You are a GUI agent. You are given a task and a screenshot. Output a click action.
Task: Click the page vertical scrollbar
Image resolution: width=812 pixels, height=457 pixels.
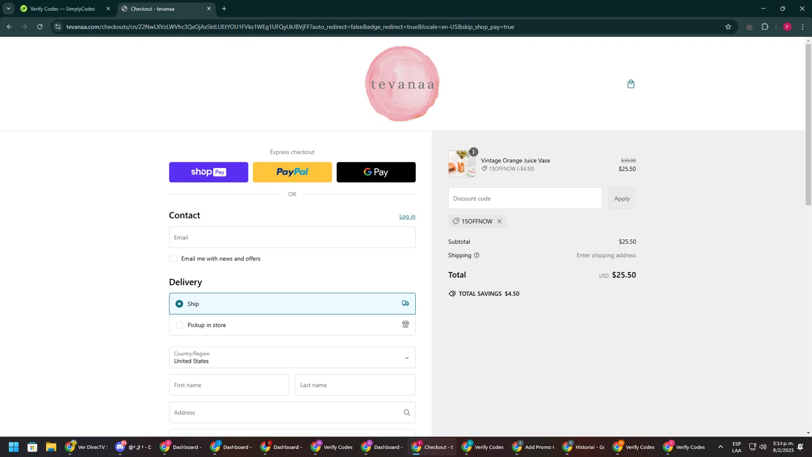(808, 125)
